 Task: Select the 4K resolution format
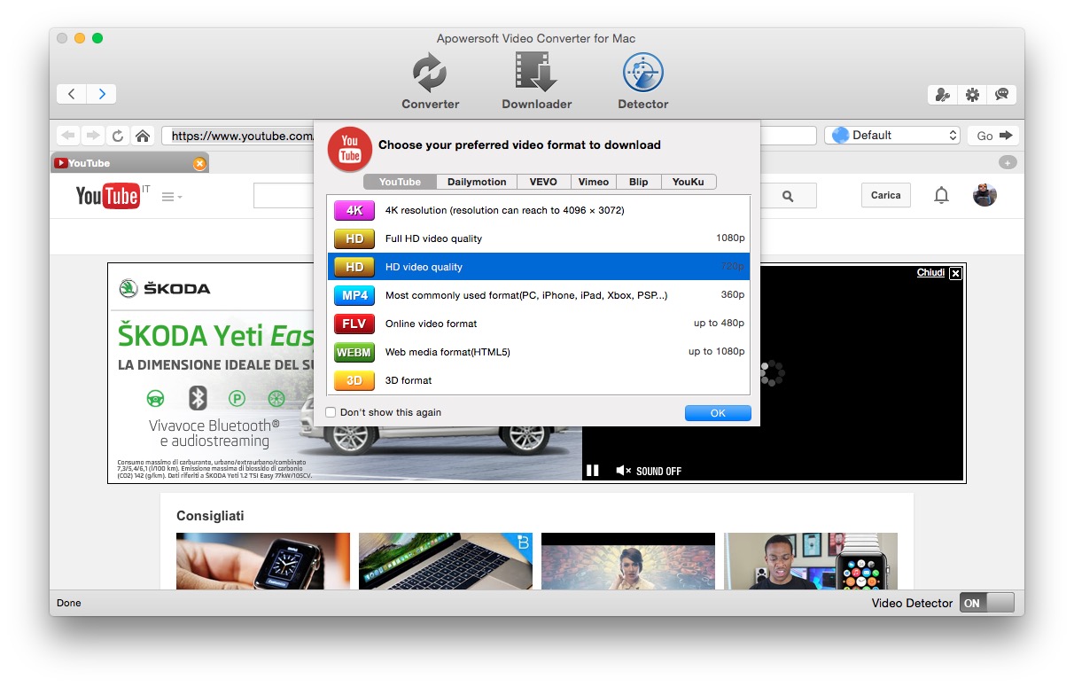[x=539, y=210]
